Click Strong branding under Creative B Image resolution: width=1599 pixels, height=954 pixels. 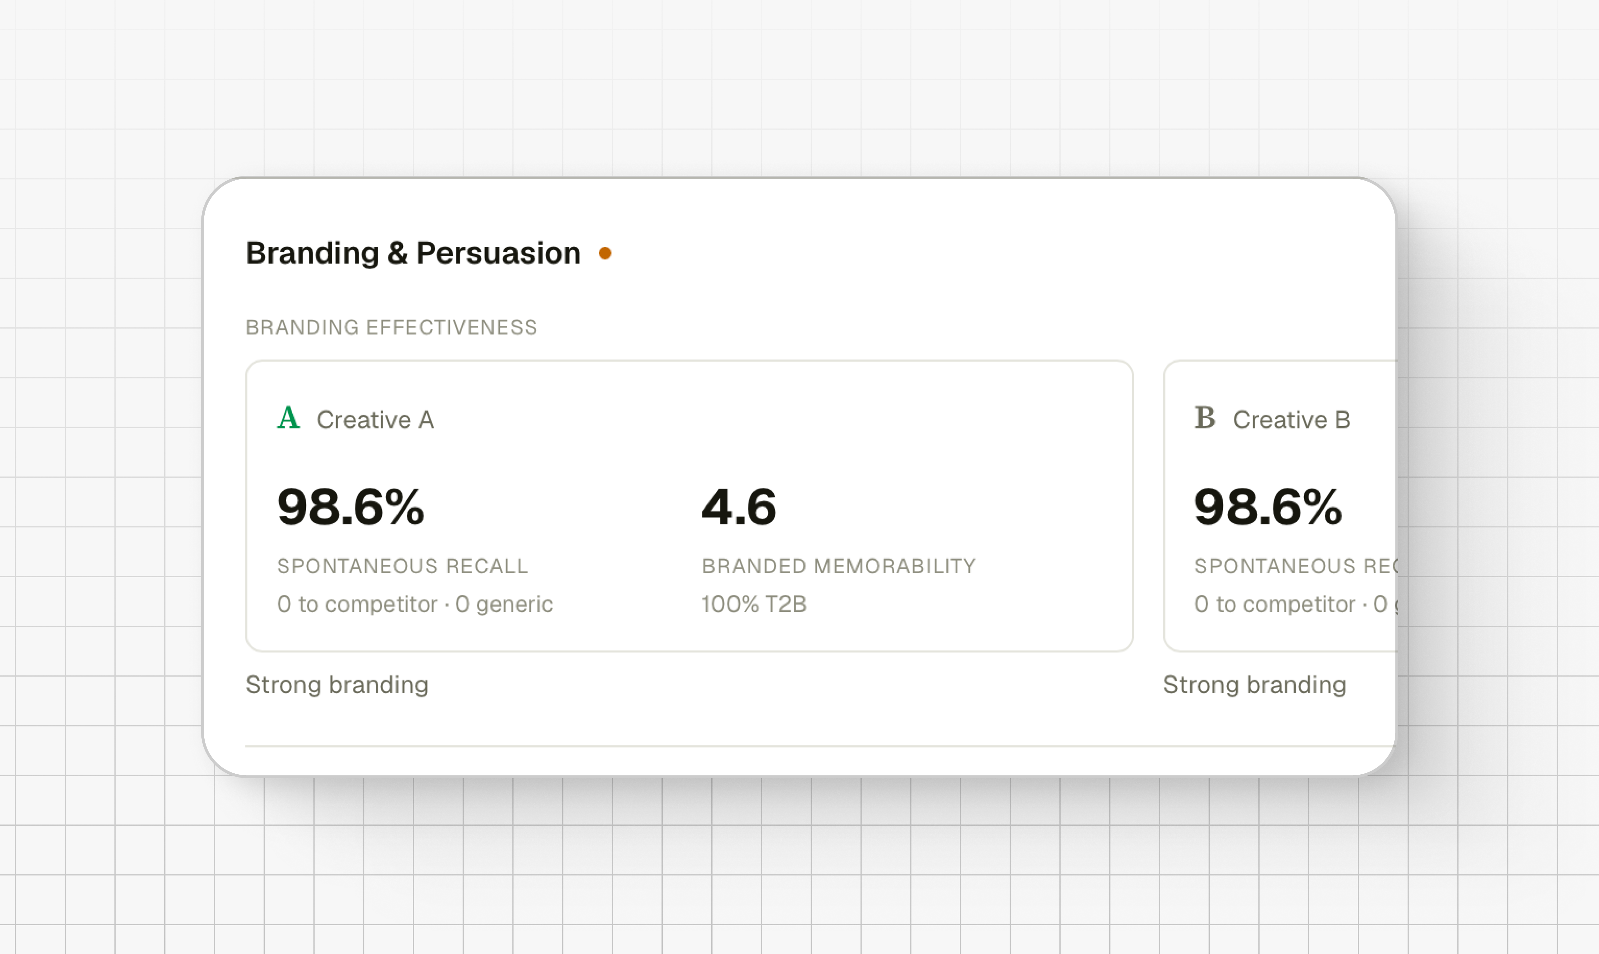[1254, 685]
